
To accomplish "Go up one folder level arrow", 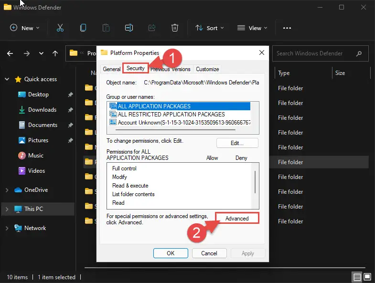I will (55, 53).
